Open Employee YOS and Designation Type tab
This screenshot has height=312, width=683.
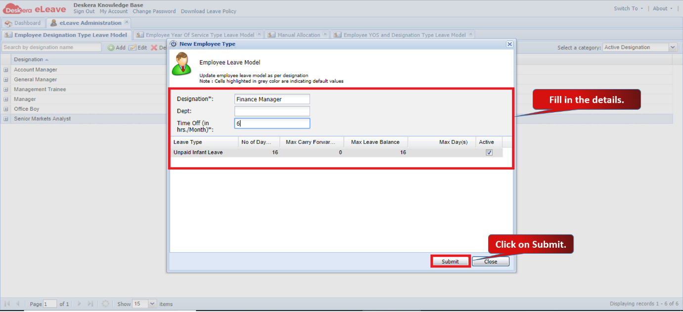coord(403,35)
